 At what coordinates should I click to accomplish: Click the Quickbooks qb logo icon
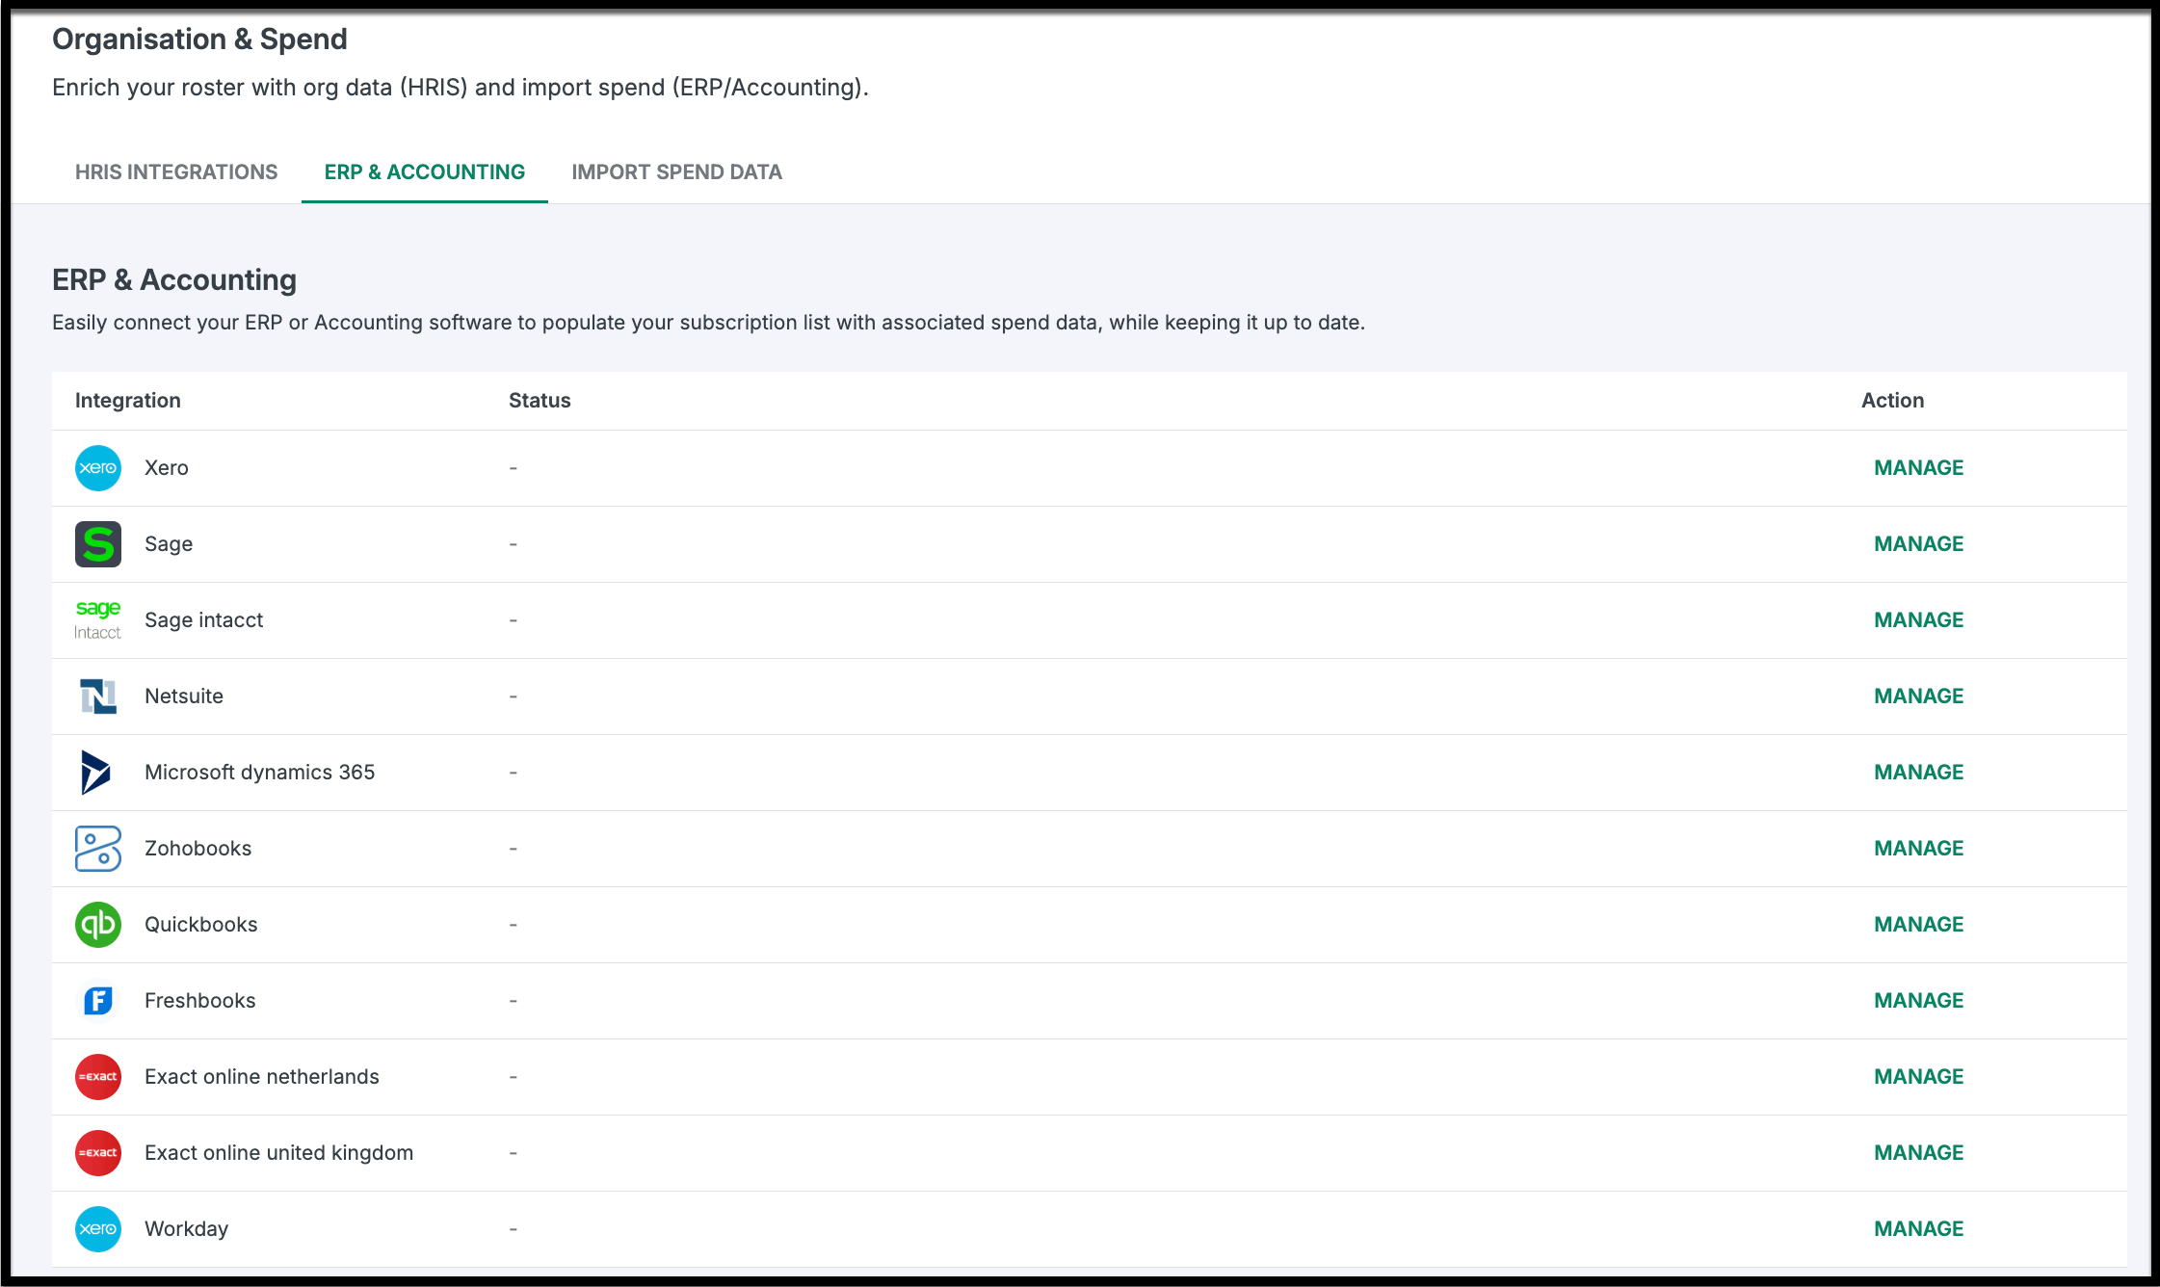[98, 925]
